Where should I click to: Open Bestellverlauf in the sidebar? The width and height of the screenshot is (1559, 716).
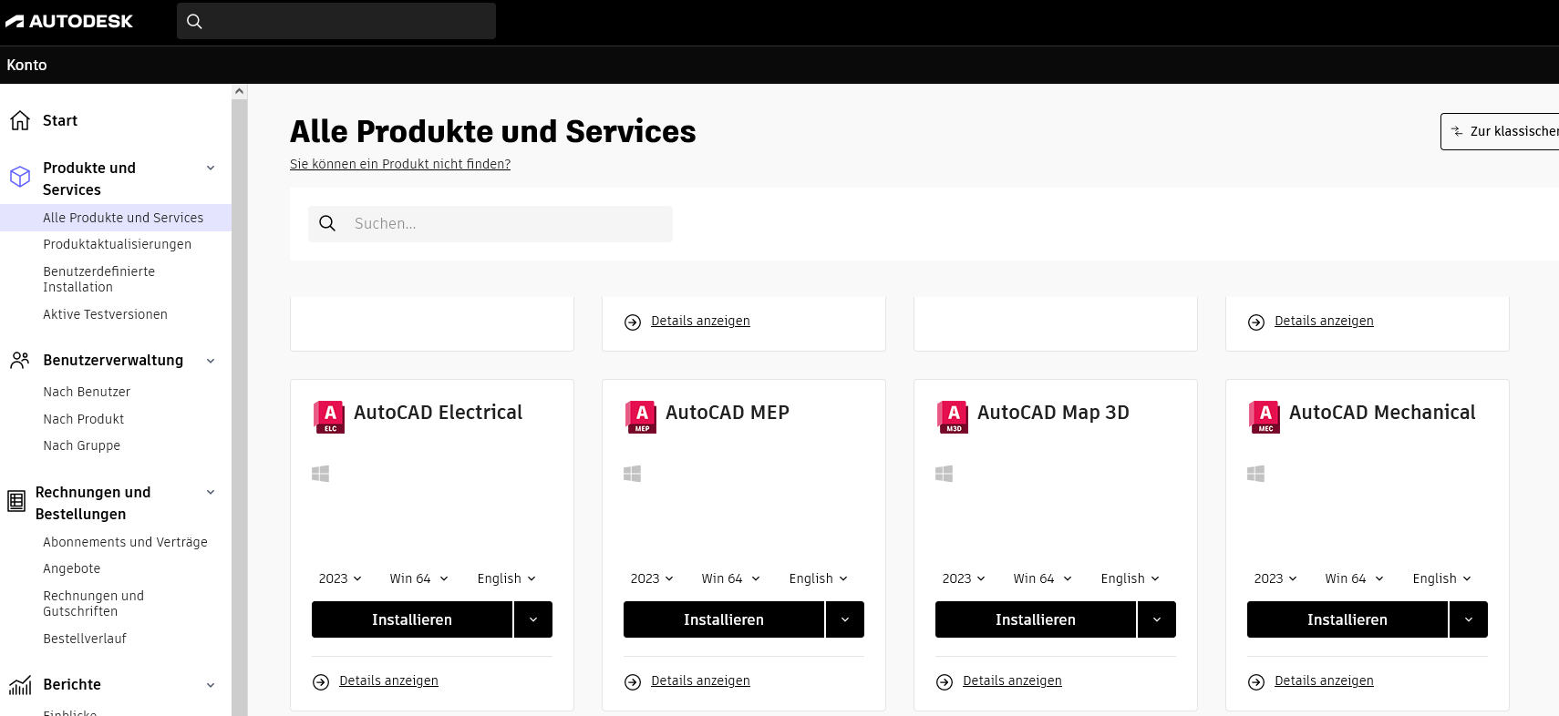[x=84, y=639]
